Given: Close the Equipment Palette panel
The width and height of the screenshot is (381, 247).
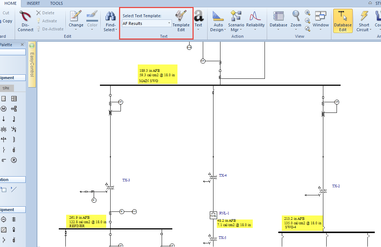Looking at the screenshot, I should click(22, 45).
